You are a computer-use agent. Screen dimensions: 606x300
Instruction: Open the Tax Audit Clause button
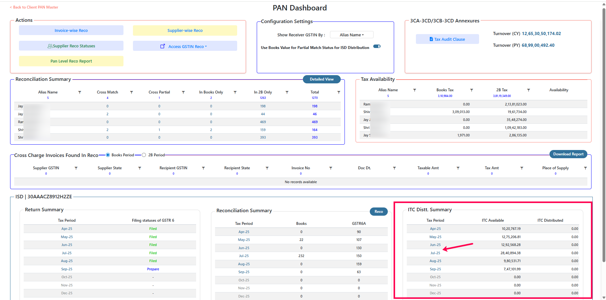coord(447,39)
